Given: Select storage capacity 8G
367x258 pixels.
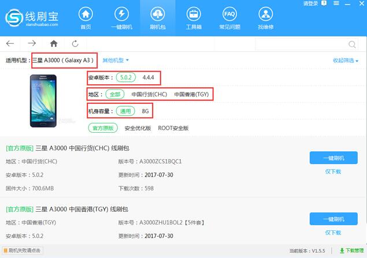Looking at the screenshot, I should (145, 111).
